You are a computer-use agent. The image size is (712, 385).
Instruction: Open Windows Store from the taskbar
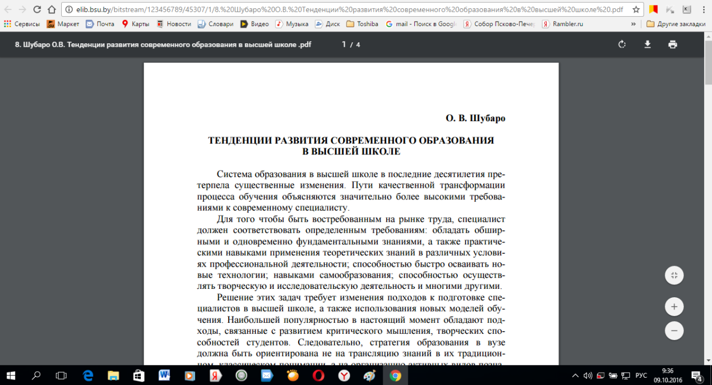(x=139, y=376)
